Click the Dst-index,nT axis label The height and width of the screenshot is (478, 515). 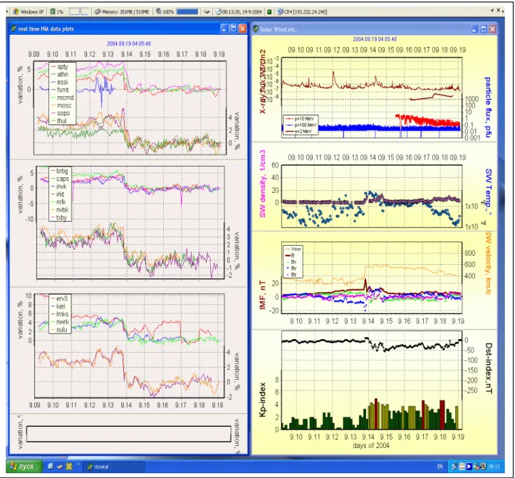[x=489, y=368]
